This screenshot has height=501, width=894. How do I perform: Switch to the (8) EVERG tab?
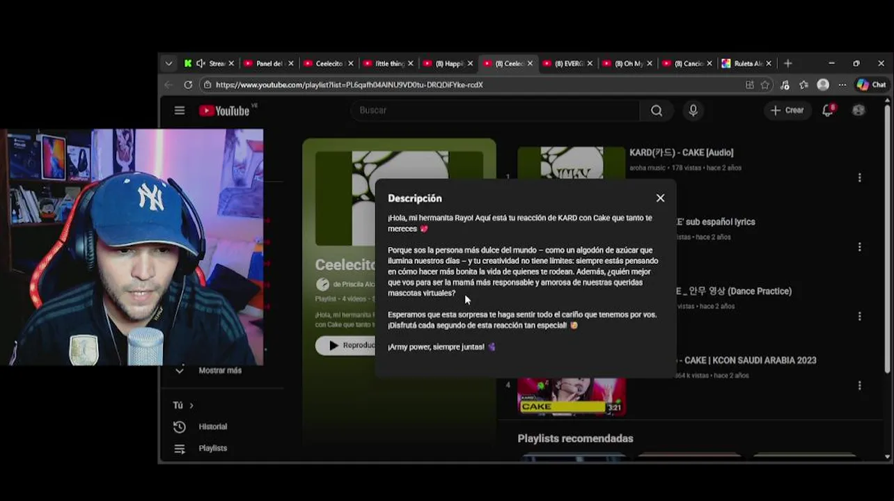click(568, 63)
